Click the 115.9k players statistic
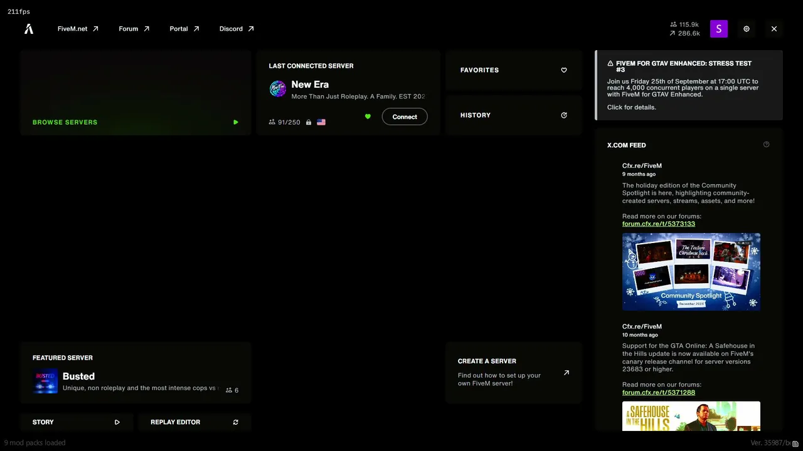Image resolution: width=803 pixels, height=451 pixels. point(684,24)
